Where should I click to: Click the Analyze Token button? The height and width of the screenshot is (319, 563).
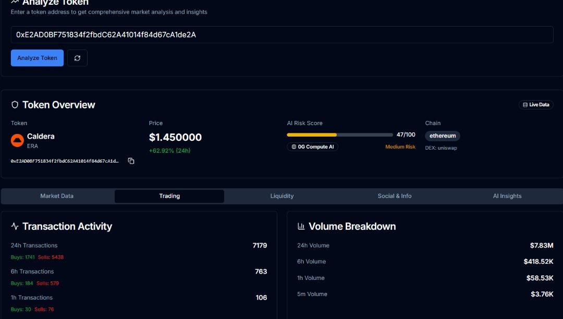(37, 58)
